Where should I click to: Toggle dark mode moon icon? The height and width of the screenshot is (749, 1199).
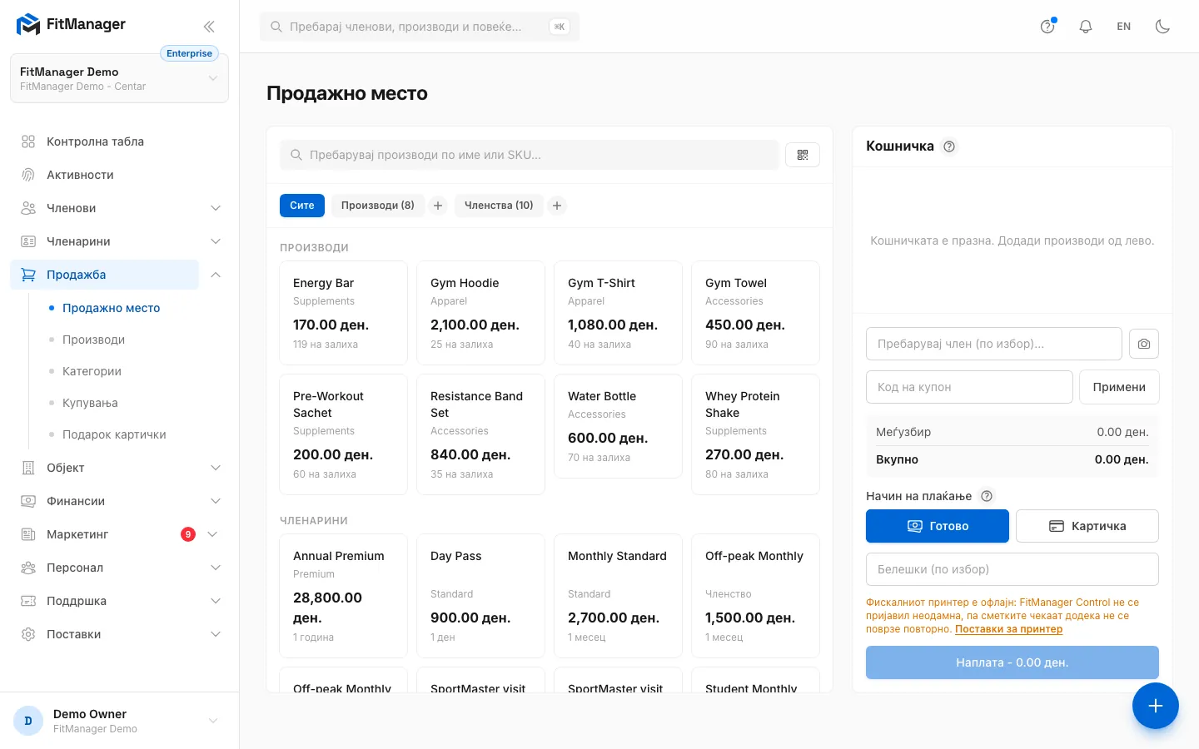[1162, 26]
